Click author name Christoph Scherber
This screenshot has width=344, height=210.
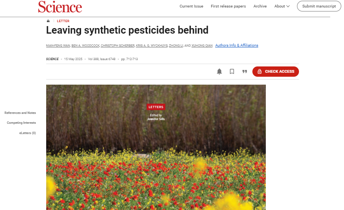pyautogui.click(x=117, y=46)
